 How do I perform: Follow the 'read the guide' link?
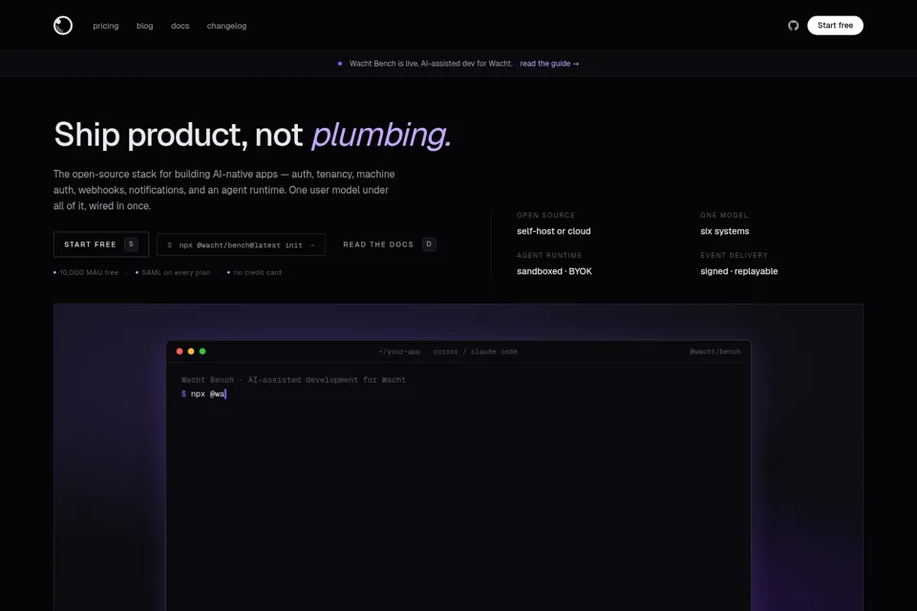point(549,63)
